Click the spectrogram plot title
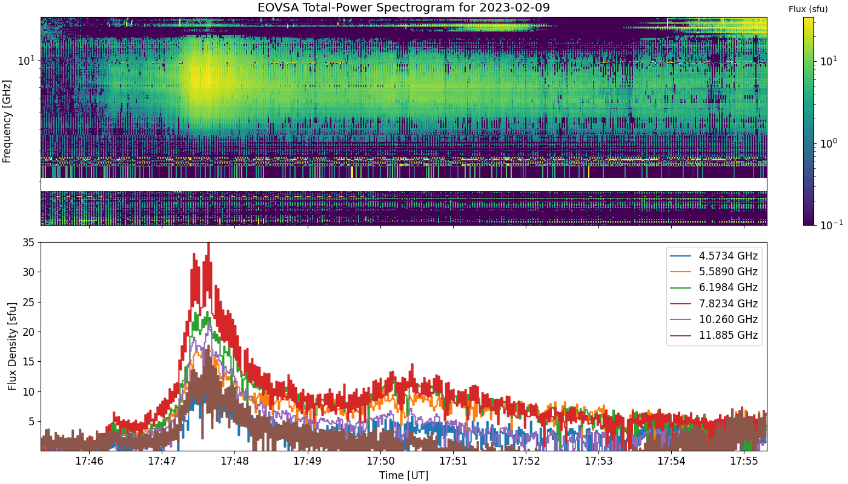 pyautogui.click(x=404, y=8)
